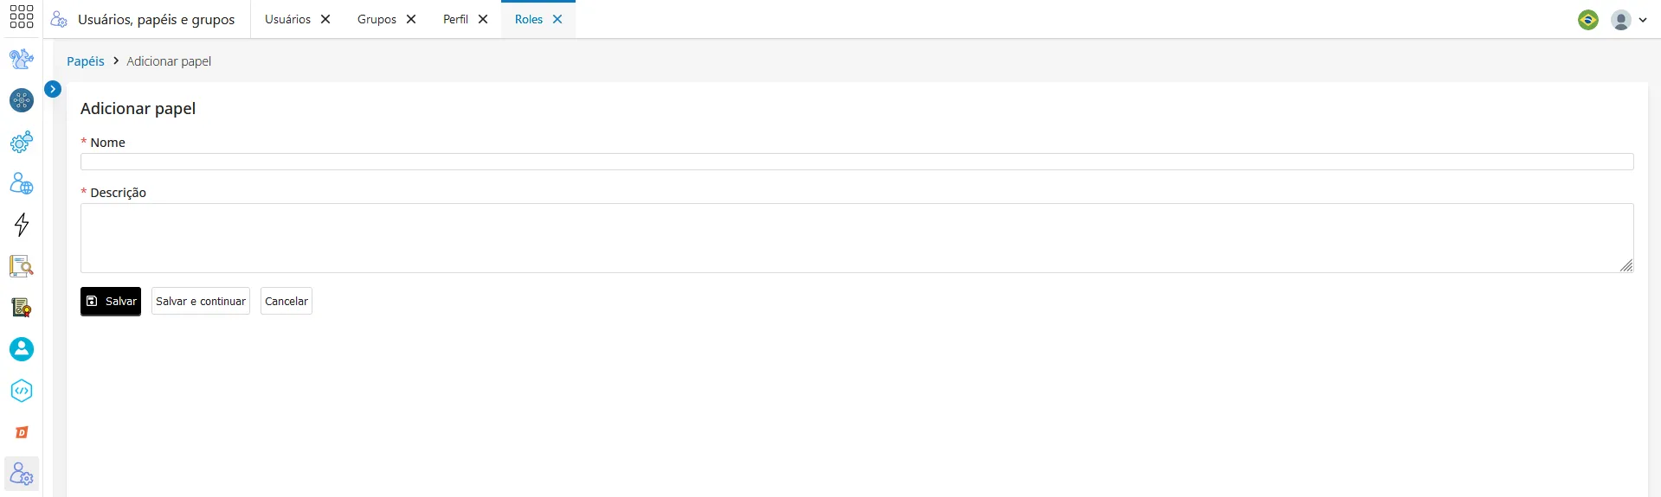Open the hexagon code sidebar icon
This screenshot has width=1661, height=497.
[22, 391]
